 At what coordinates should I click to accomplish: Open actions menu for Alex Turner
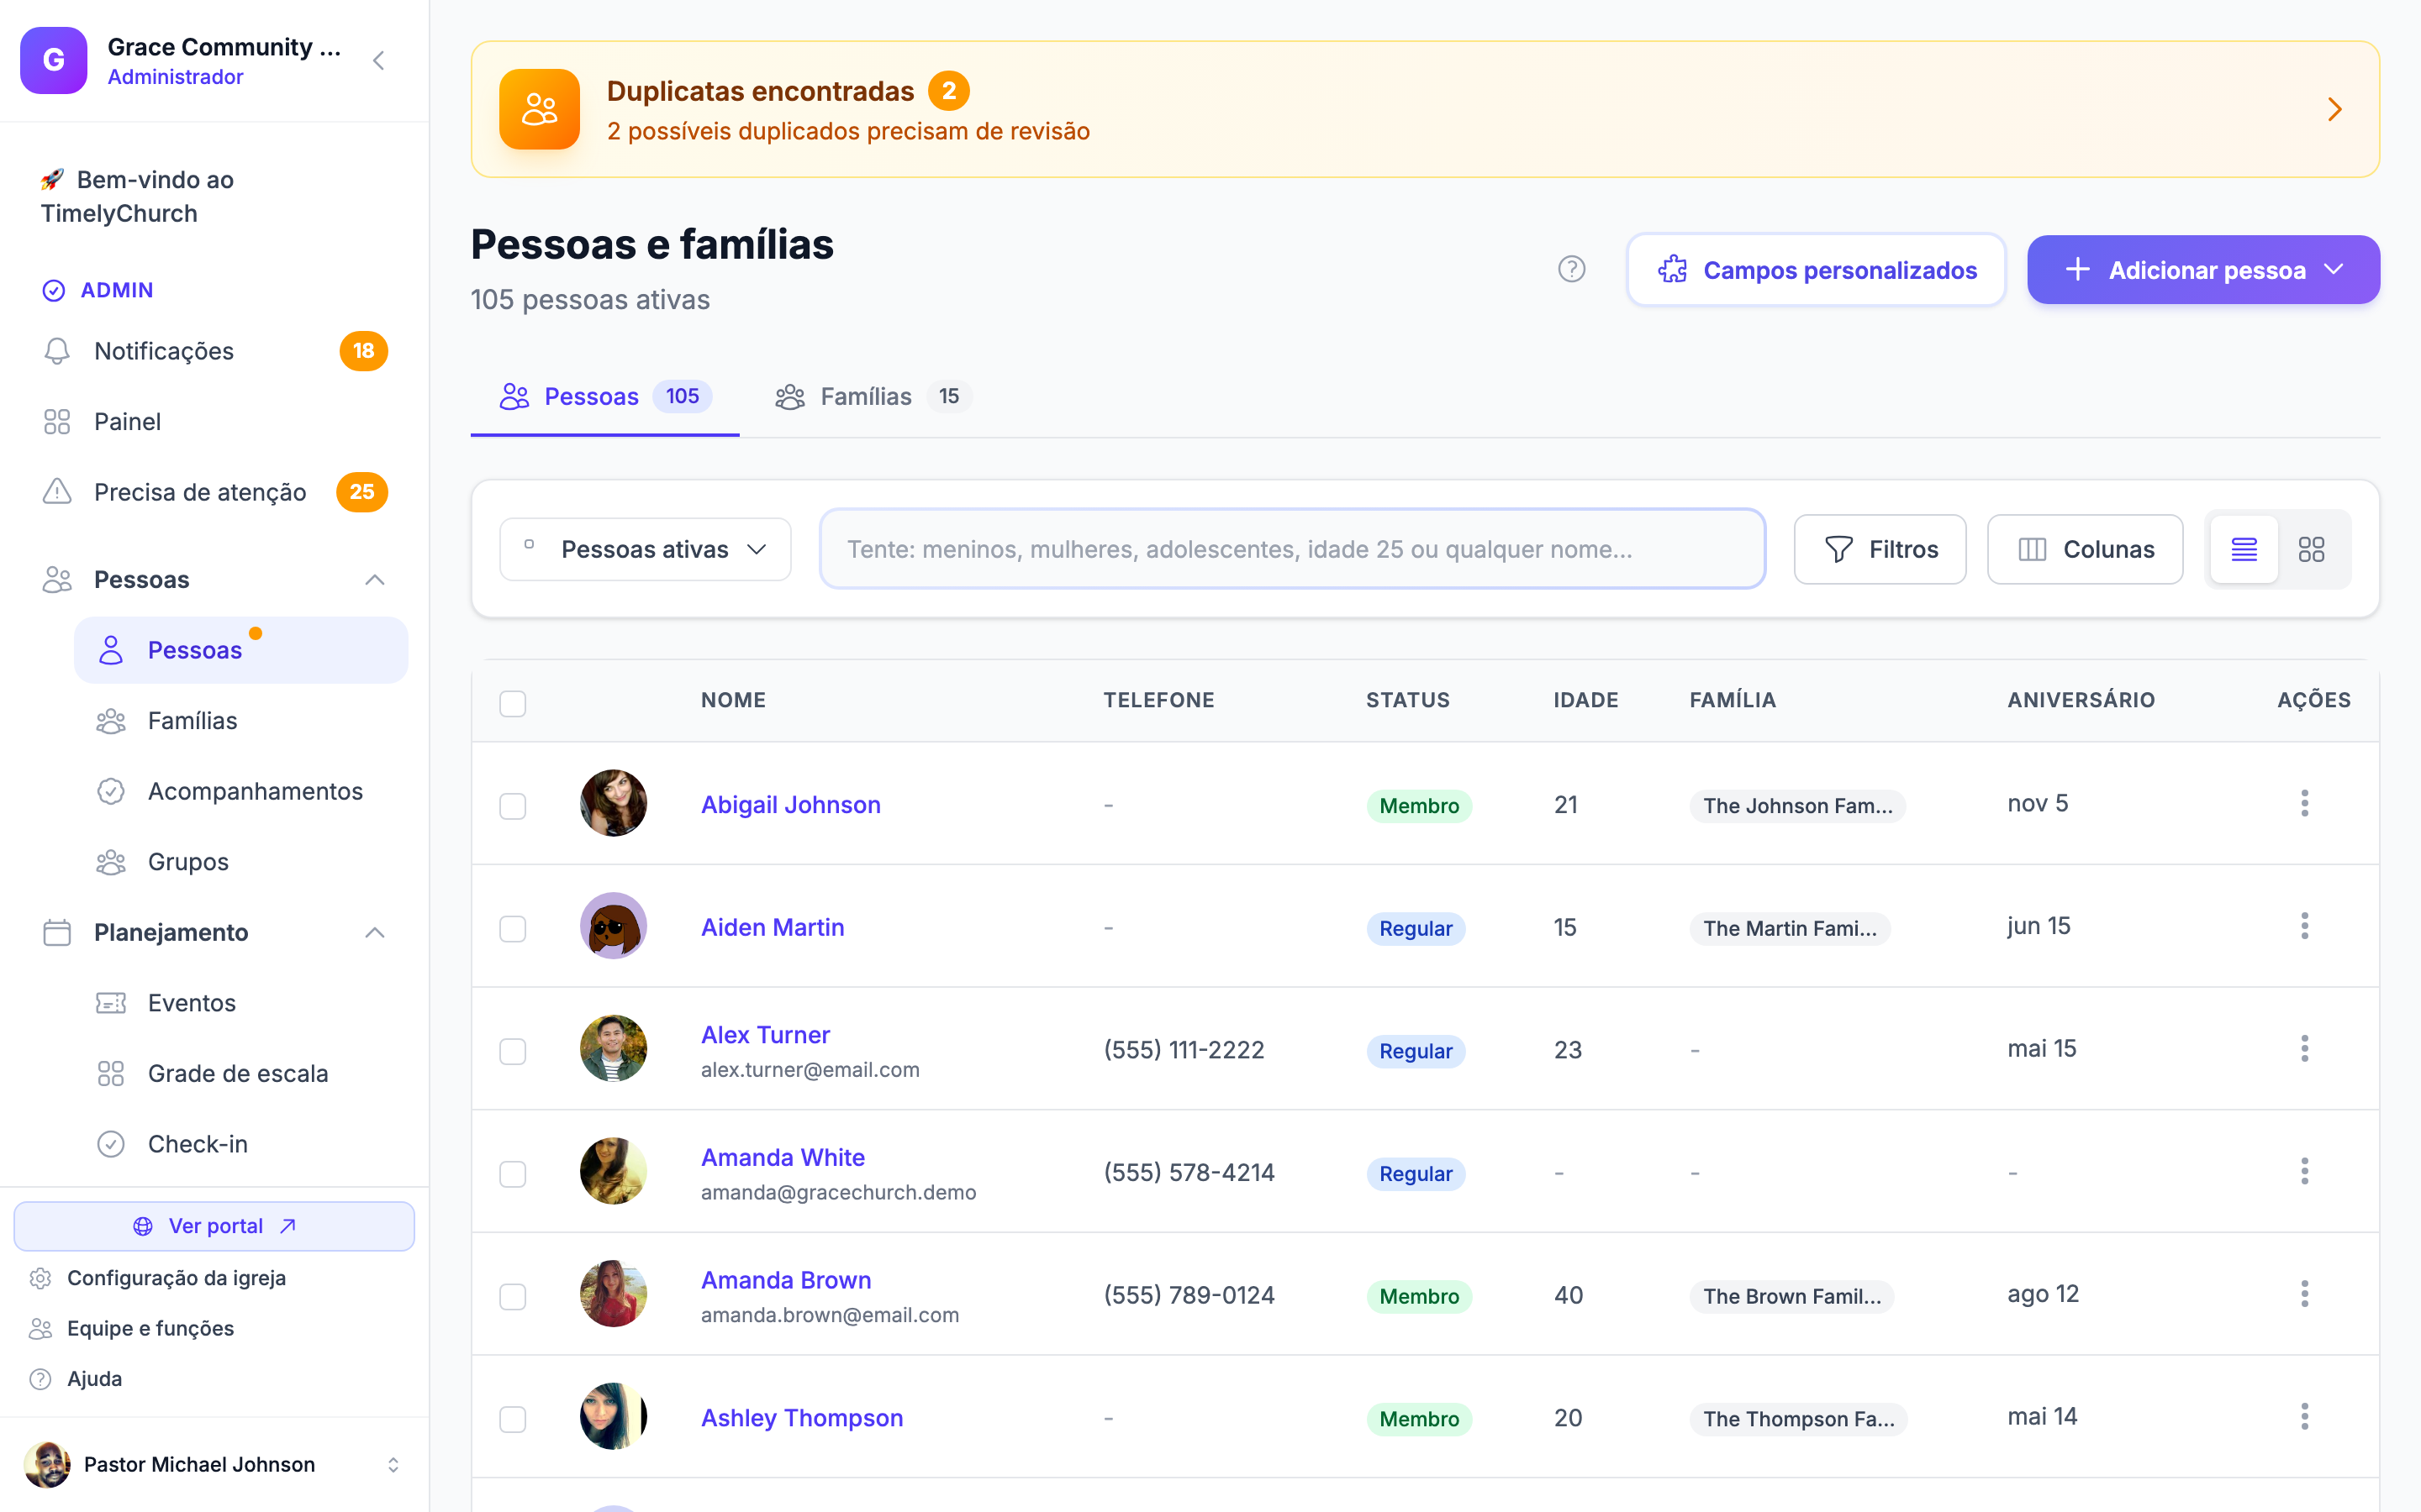(x=2304, y=1049)
